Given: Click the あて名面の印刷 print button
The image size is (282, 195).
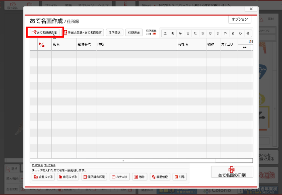Looking at the screenshot, I should pyautogui.click(x=232, y=172).
